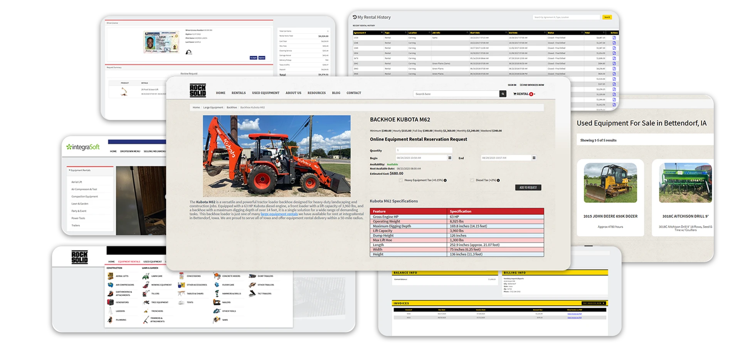Viewport: 740px width, 347px height.
Task: Open the Blog menu item
Action: pyautogui.click(x=336, y=93)
